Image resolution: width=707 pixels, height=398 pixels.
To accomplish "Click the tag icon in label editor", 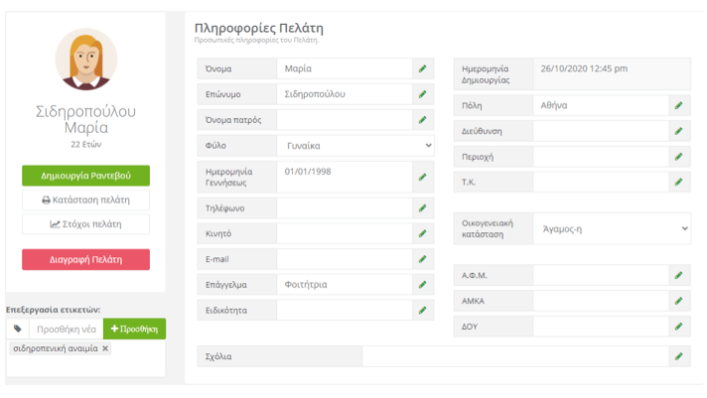I will pyautogui.click(x=18, y=329).
